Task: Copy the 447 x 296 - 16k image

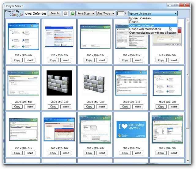Action: [161, 60]
